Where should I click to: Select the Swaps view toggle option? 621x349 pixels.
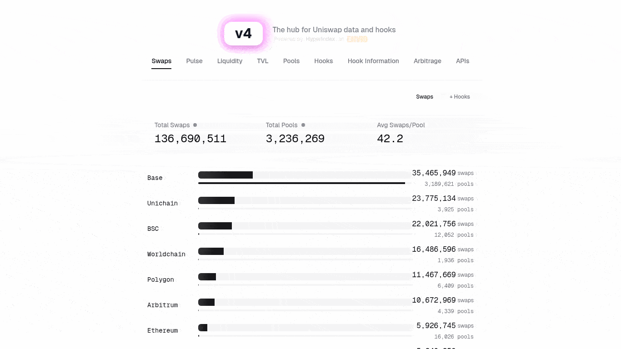point(425,97)
